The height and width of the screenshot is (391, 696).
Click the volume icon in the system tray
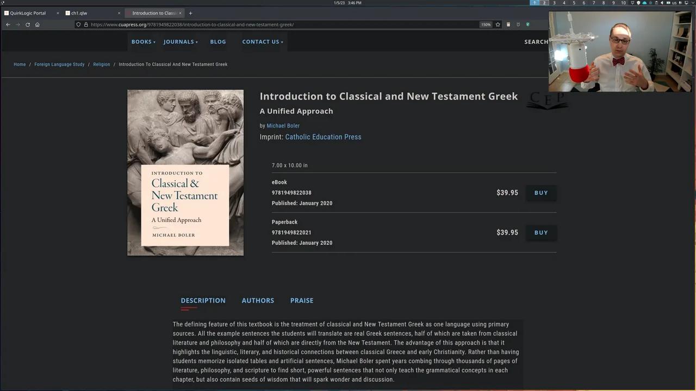click(x=662, y=3)
